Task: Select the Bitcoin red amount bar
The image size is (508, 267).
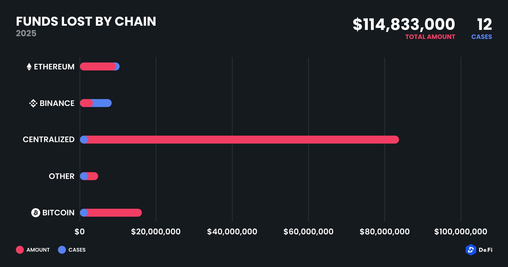Action: click(114, 213)
